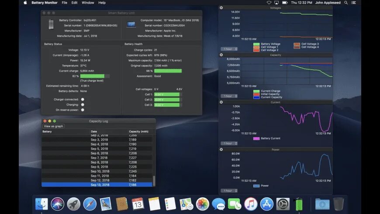Open the Apple menu
Screen dimensions: 380x214
pyautogui.click(x=25, y=3)
